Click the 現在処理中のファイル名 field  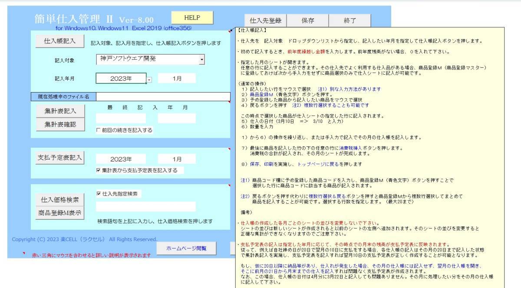[163, 96]
